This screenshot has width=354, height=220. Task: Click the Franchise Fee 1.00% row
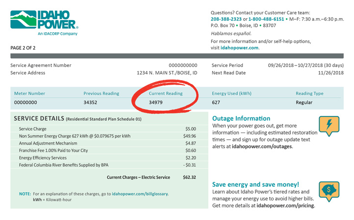point(109,151)
